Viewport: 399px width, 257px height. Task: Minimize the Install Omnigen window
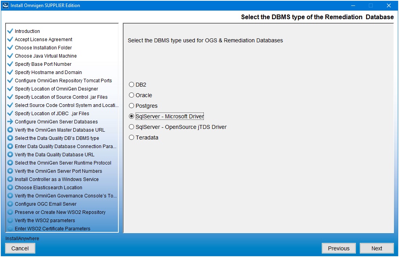353,5
